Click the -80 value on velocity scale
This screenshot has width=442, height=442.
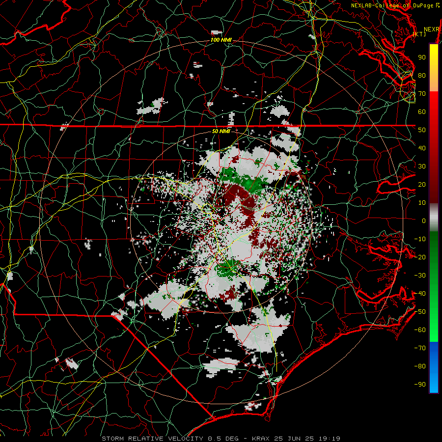[420, 366]
